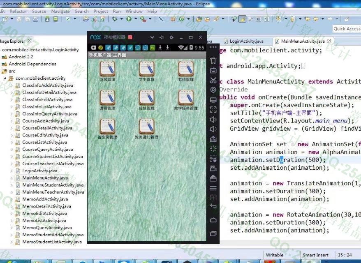Open Nox virtual location icon
This screenshot has height=263, width=361.
coord(213,90)
